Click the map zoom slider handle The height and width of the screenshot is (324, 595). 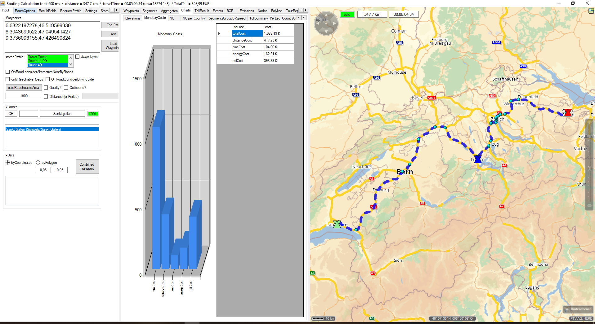click(589, 168)
